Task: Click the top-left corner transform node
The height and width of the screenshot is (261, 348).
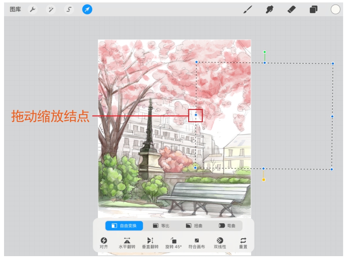Action: point(196,62)
